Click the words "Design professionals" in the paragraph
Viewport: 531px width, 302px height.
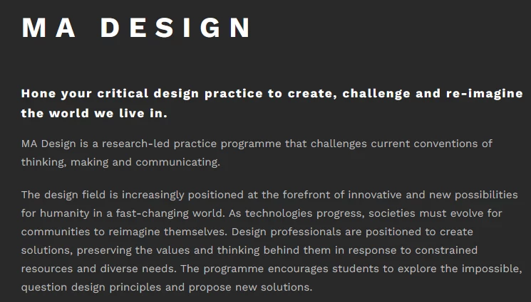(x=286, y=232)
